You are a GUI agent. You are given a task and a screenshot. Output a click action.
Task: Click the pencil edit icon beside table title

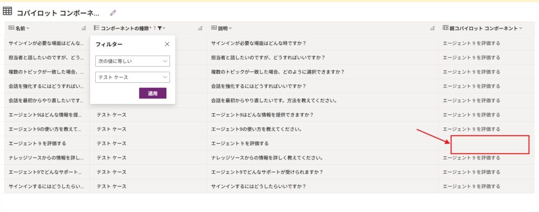point(113,13)
